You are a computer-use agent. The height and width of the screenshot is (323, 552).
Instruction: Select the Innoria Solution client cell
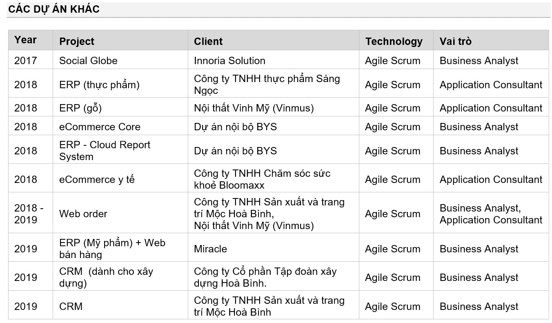pos(274,60)
